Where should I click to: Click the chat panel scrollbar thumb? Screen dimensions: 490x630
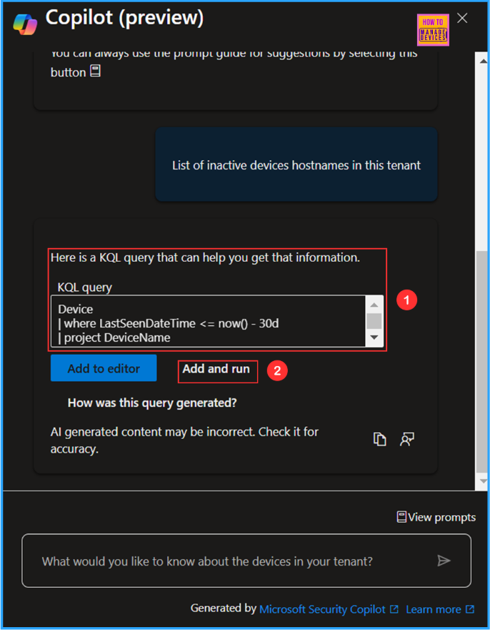(x=481, y=362)
